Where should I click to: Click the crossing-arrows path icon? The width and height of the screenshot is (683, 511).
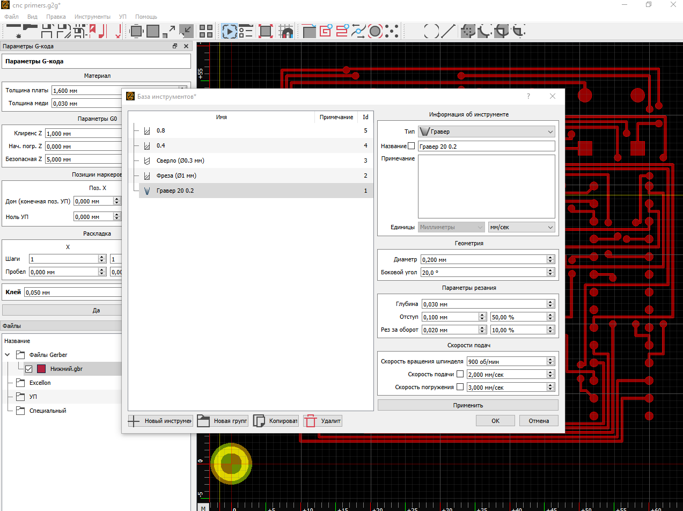coord(358,31)
